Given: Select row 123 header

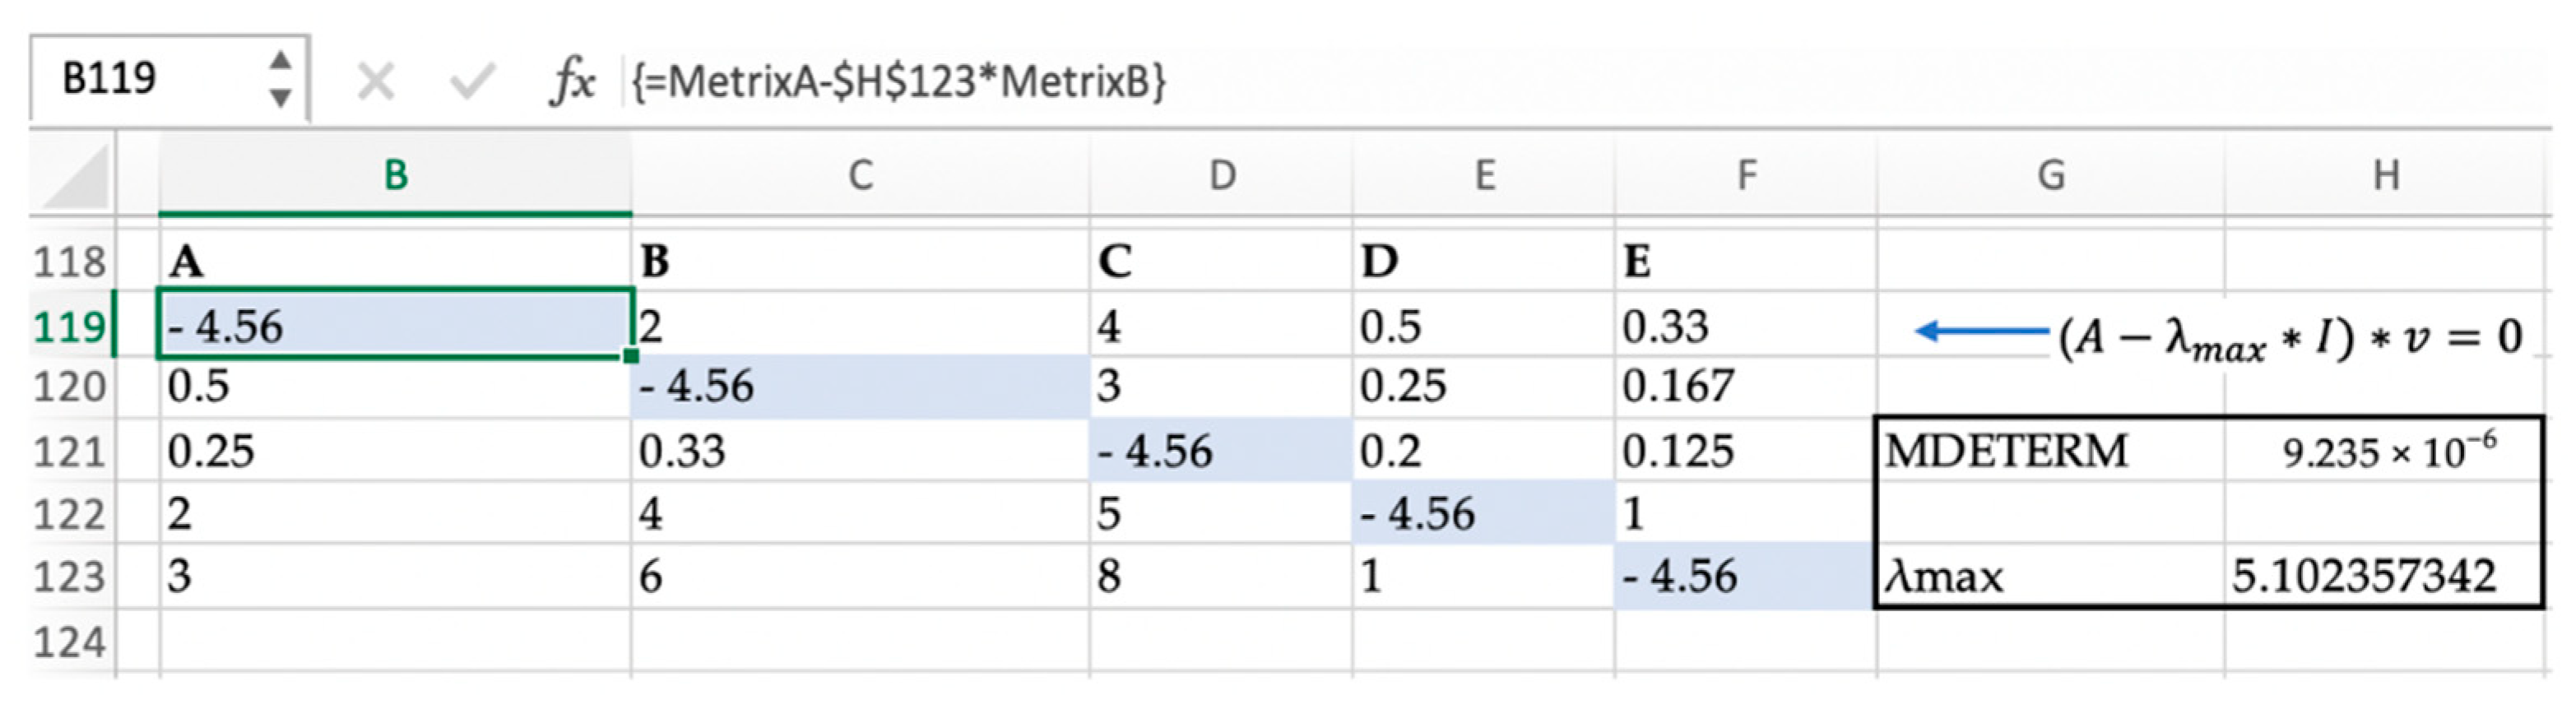Looking at the screenshot, I should 70,577.
